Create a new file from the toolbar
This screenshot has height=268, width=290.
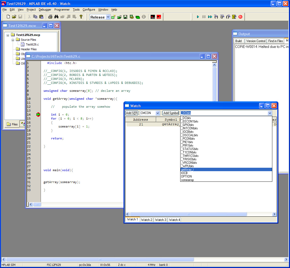8,17
